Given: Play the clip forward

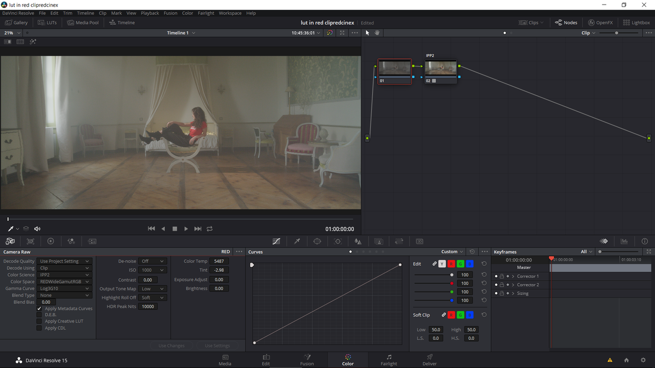Looking at the screenshot, I should [x=186, y=229].
